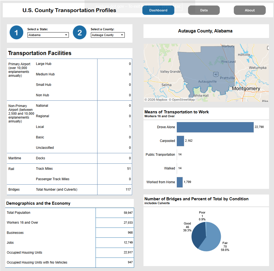The width and height of the screenshot is (274, 271).
Task: Click the Public Tranportation chart label
Action: coord(160,155)
